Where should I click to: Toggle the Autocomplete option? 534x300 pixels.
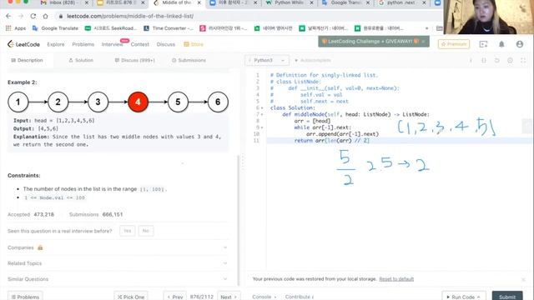[x=312, y=60]
